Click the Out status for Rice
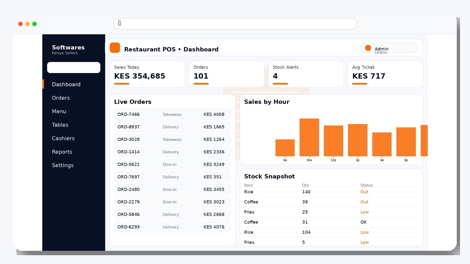 click(x=364, y=192)
